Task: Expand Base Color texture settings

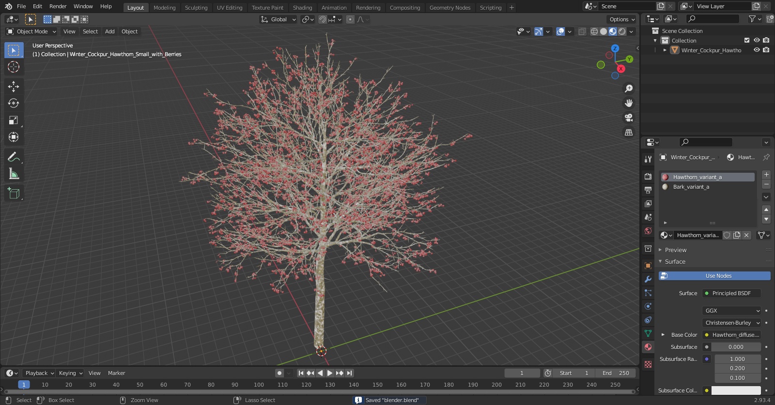Action: pyautogui.click(x=663, y=335)
